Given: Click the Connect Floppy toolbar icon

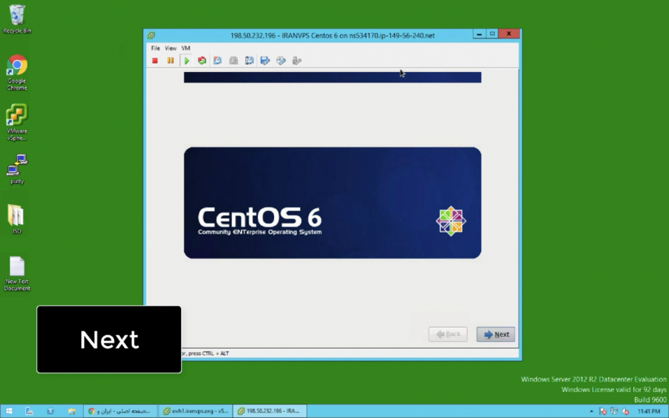Looking at the screenshot, I should pos(265,60).
